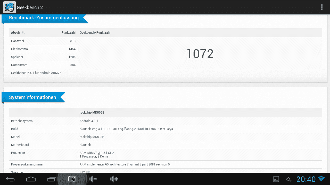Select the ARM ARMv7 @ 1.61 GHz text
The height and width of the screenshot is (185, 330).
click(97, 153)
